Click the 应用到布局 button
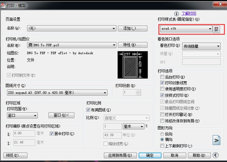This screenshot has height=162, width=227. click(x=120, y=155)
